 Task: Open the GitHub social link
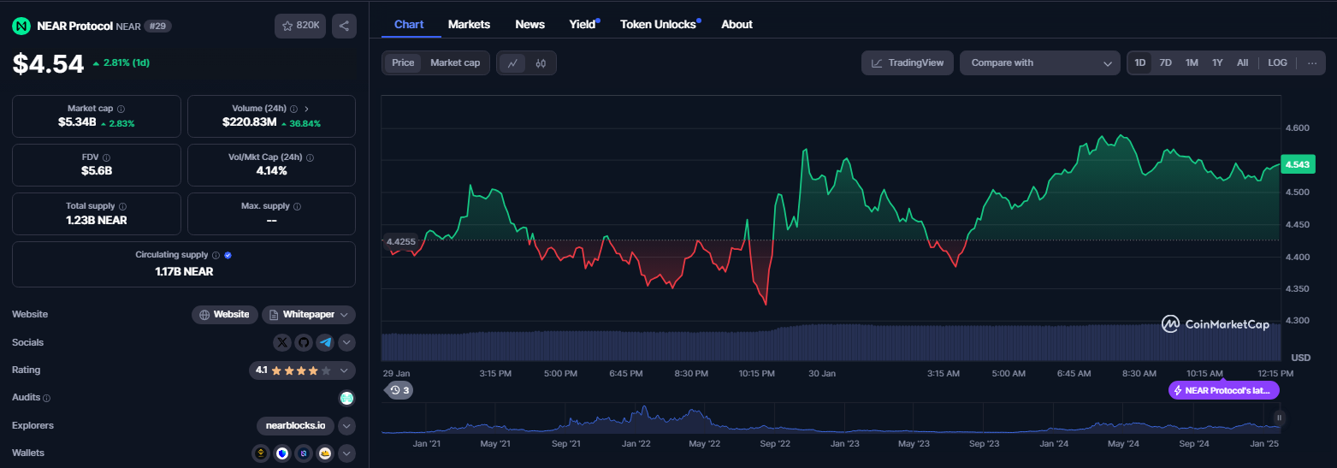pyautogui.click(x=304, y=342)
